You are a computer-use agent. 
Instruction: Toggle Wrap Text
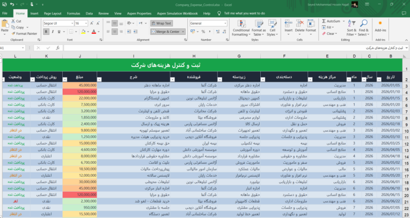coord(162,23)
